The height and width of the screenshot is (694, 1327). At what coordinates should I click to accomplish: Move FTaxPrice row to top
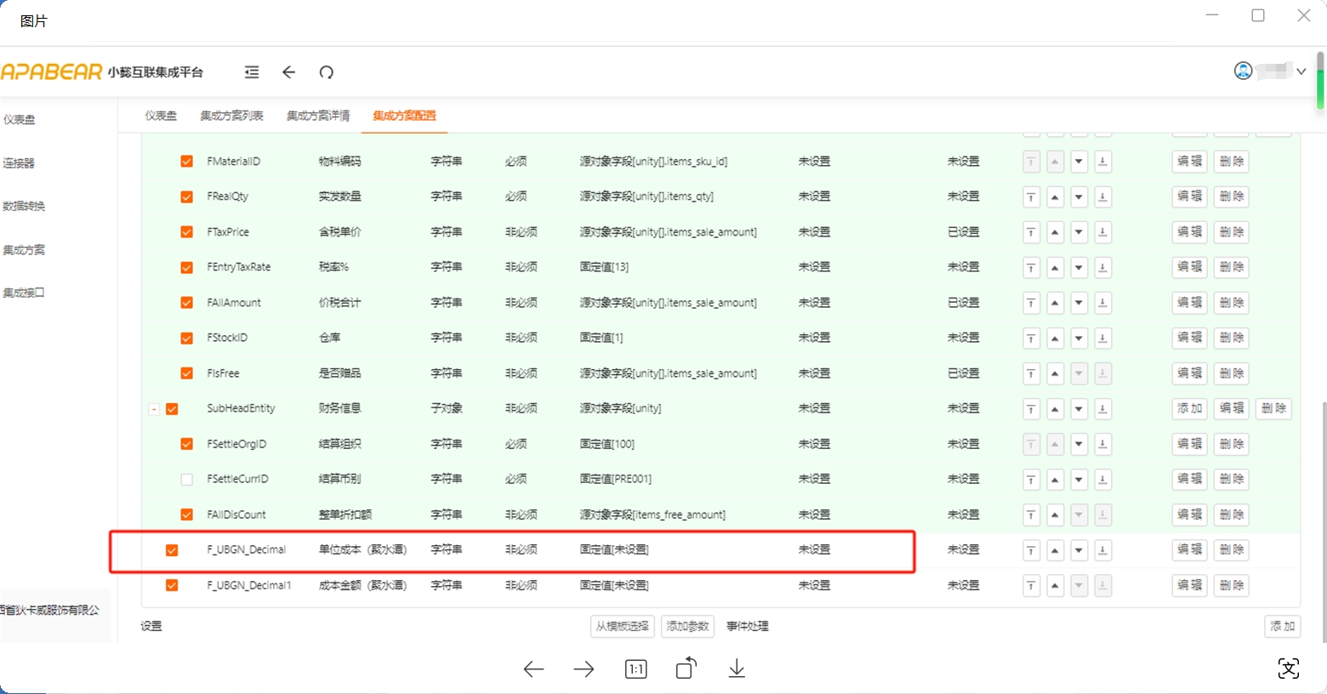[1031, 232]
